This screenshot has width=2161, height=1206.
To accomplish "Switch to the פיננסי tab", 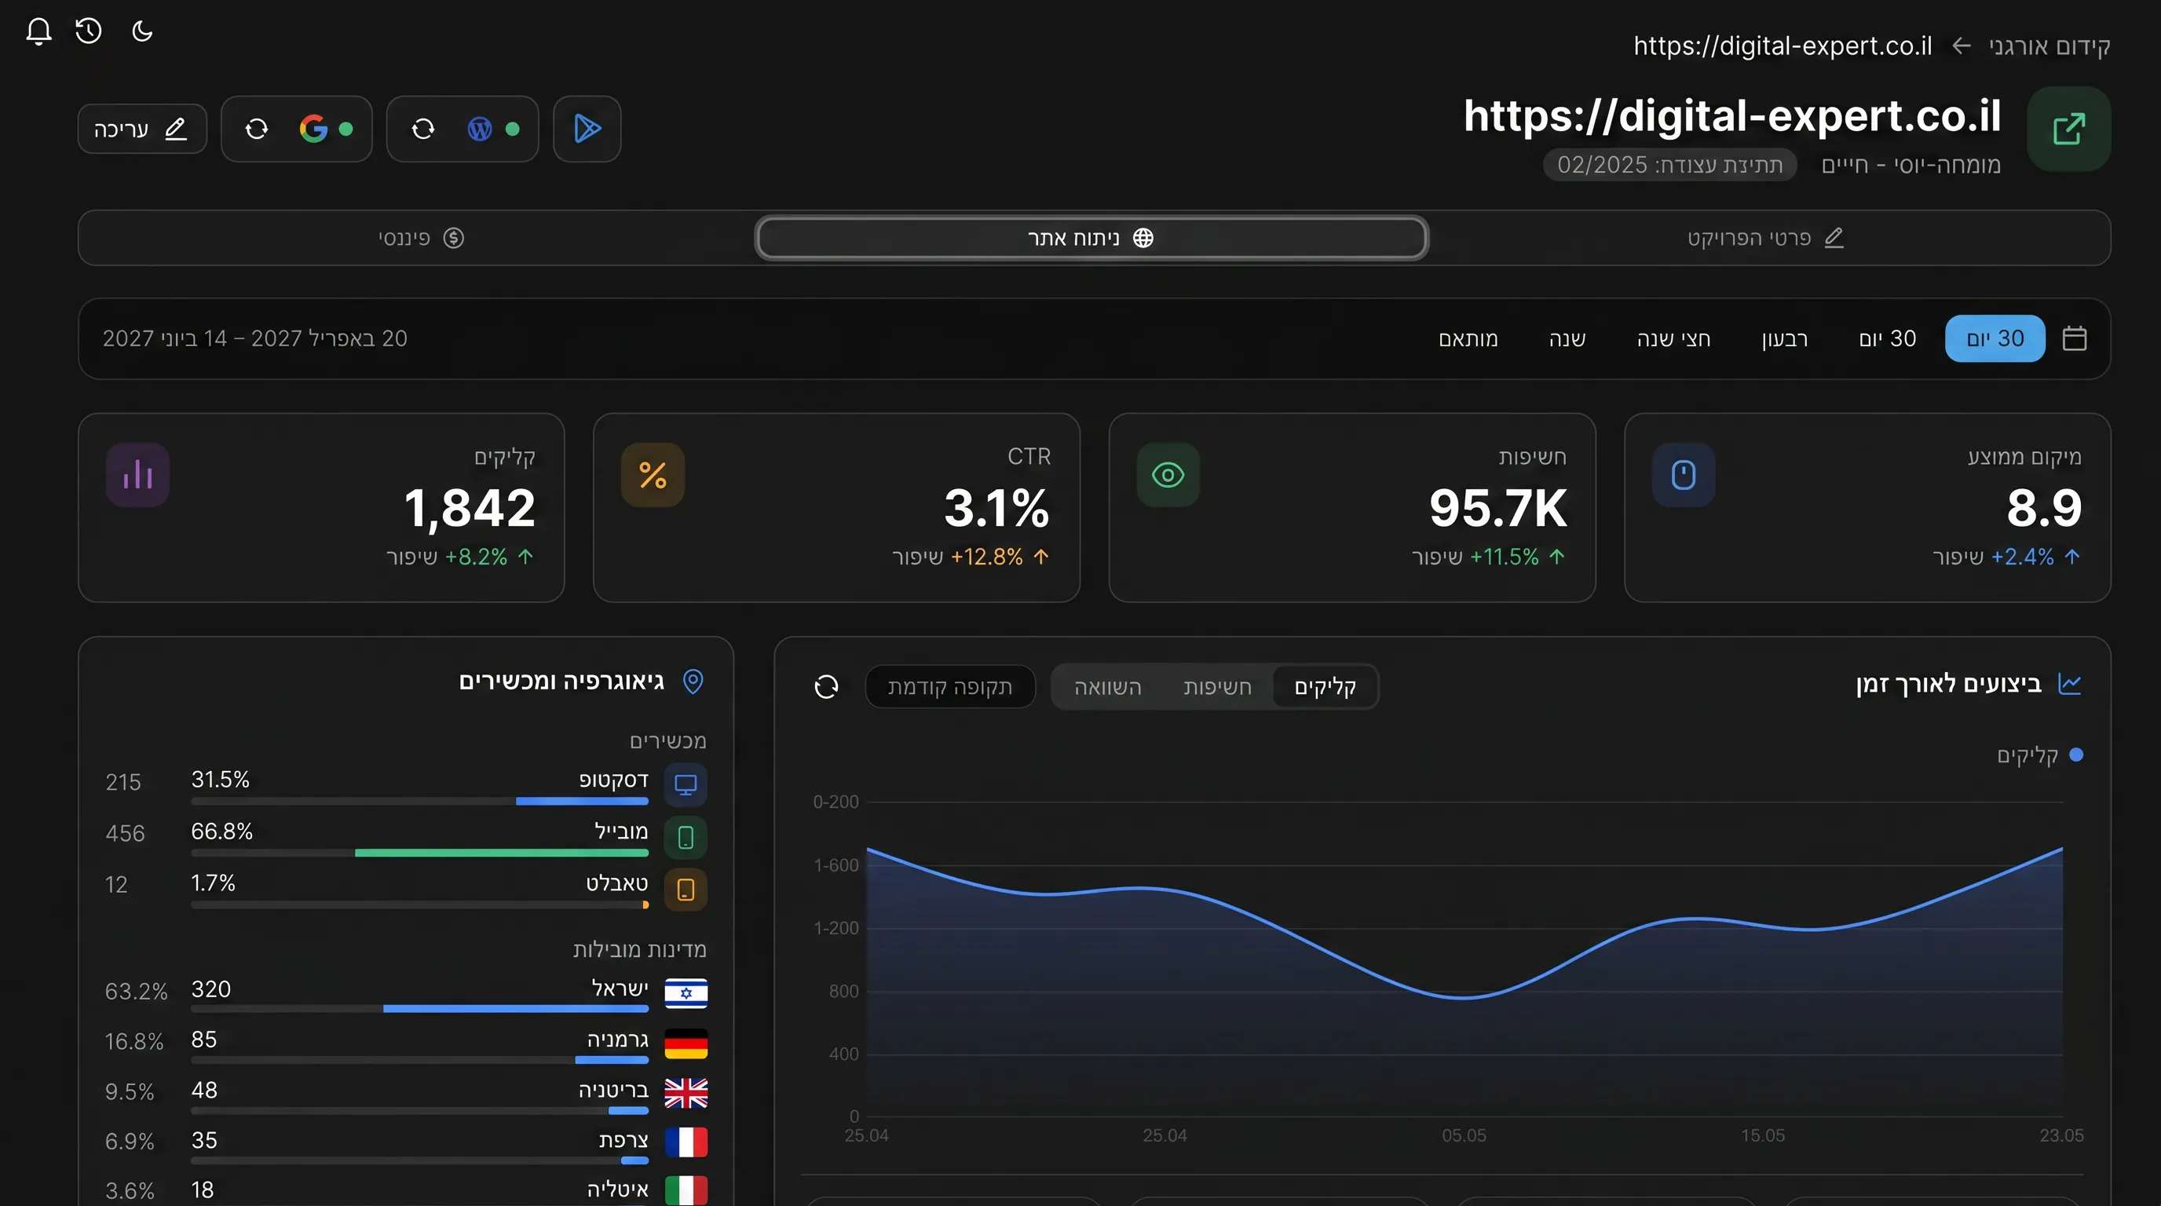I will click(x=420, y=238).
